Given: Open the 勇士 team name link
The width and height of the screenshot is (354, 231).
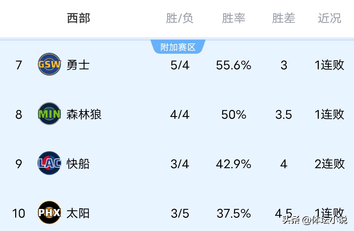Looking at the screenshot, I should point(78,65).
